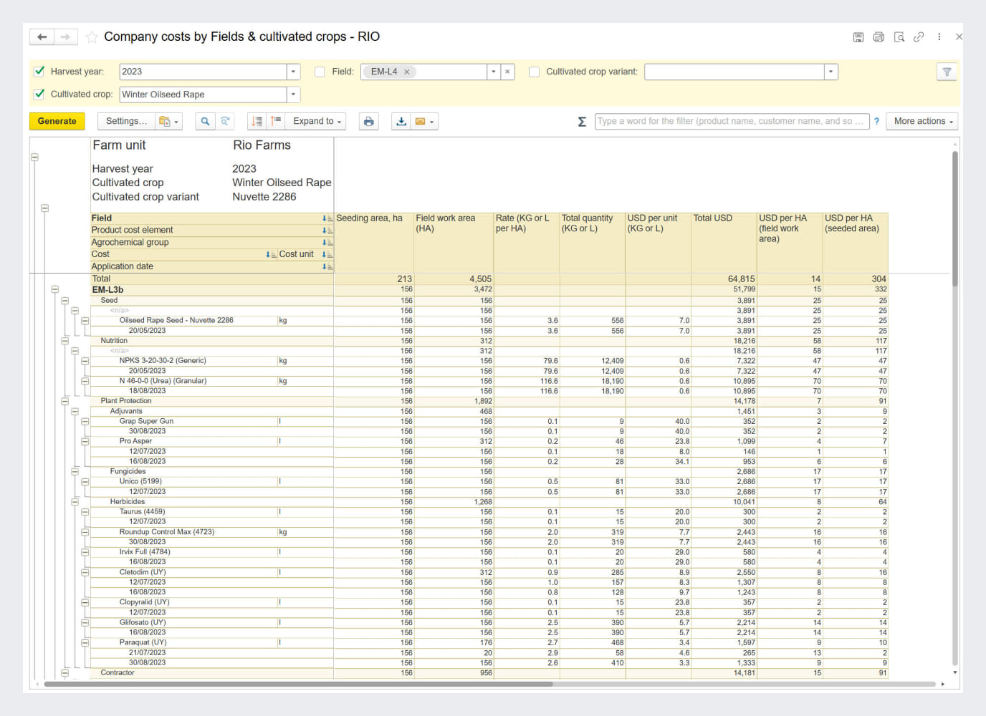This screenshot has width=986, height=716.
Task: Click the horizontal scrollbar under the report
Action: click(x=298, y=684)
